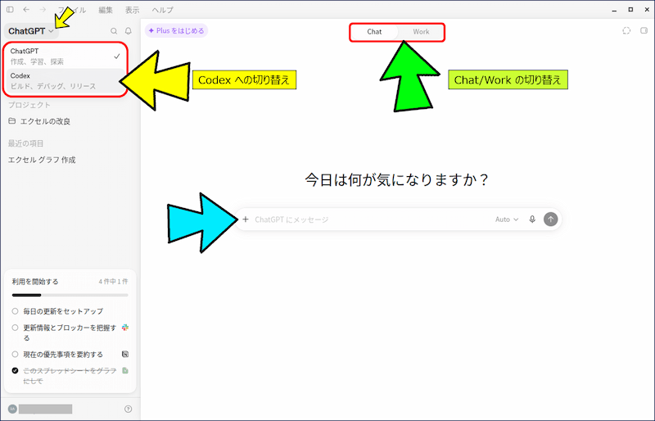Open the 表示 menu

[x=132, y=10]
